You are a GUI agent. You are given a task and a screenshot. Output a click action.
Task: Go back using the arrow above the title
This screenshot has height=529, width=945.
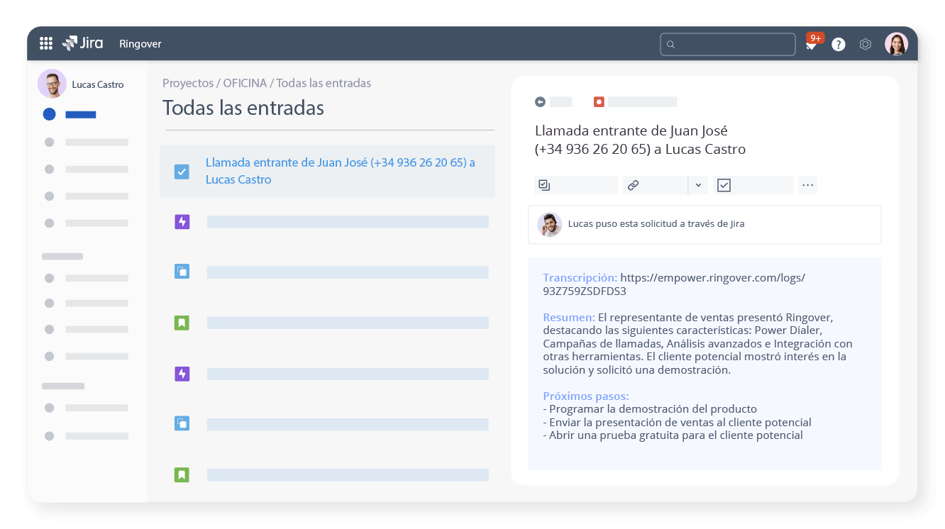(x=541, y=101)
